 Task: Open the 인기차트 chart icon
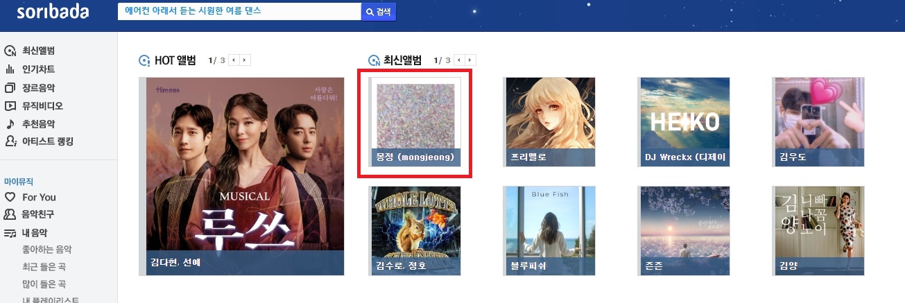[10, 69]
